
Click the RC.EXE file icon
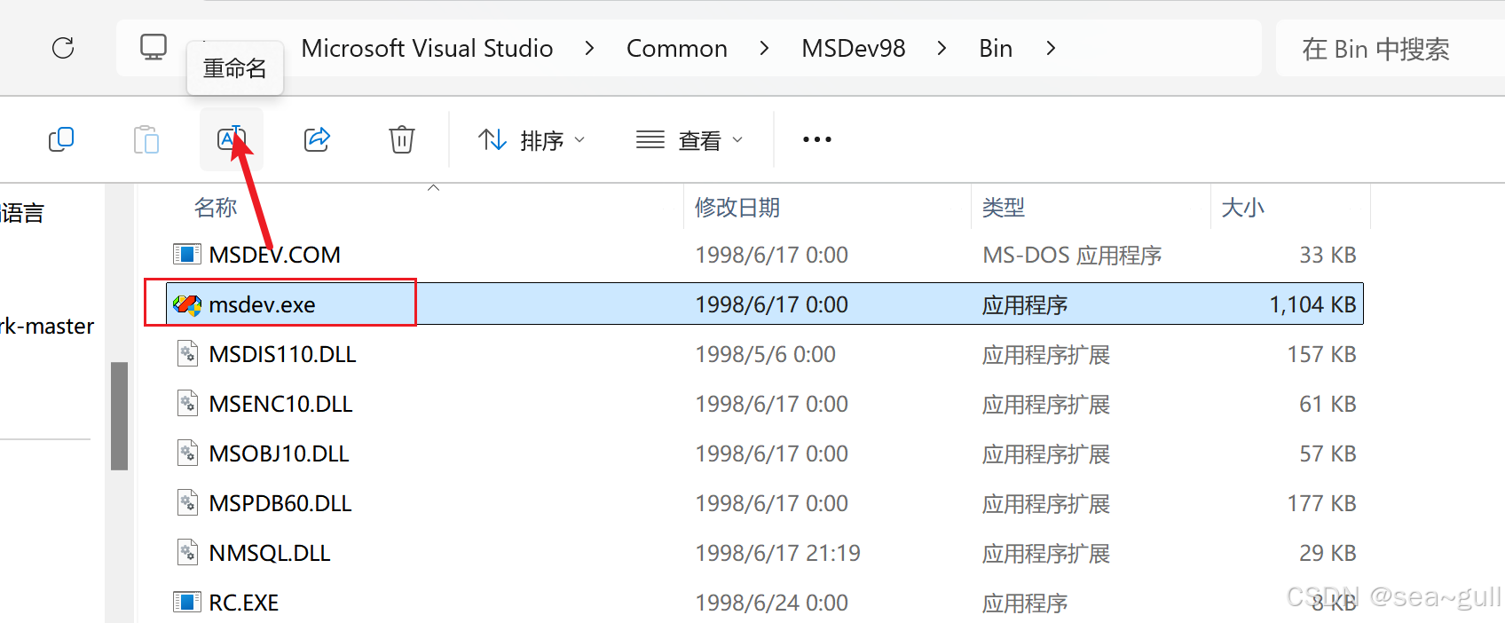[x=187, y=603]
